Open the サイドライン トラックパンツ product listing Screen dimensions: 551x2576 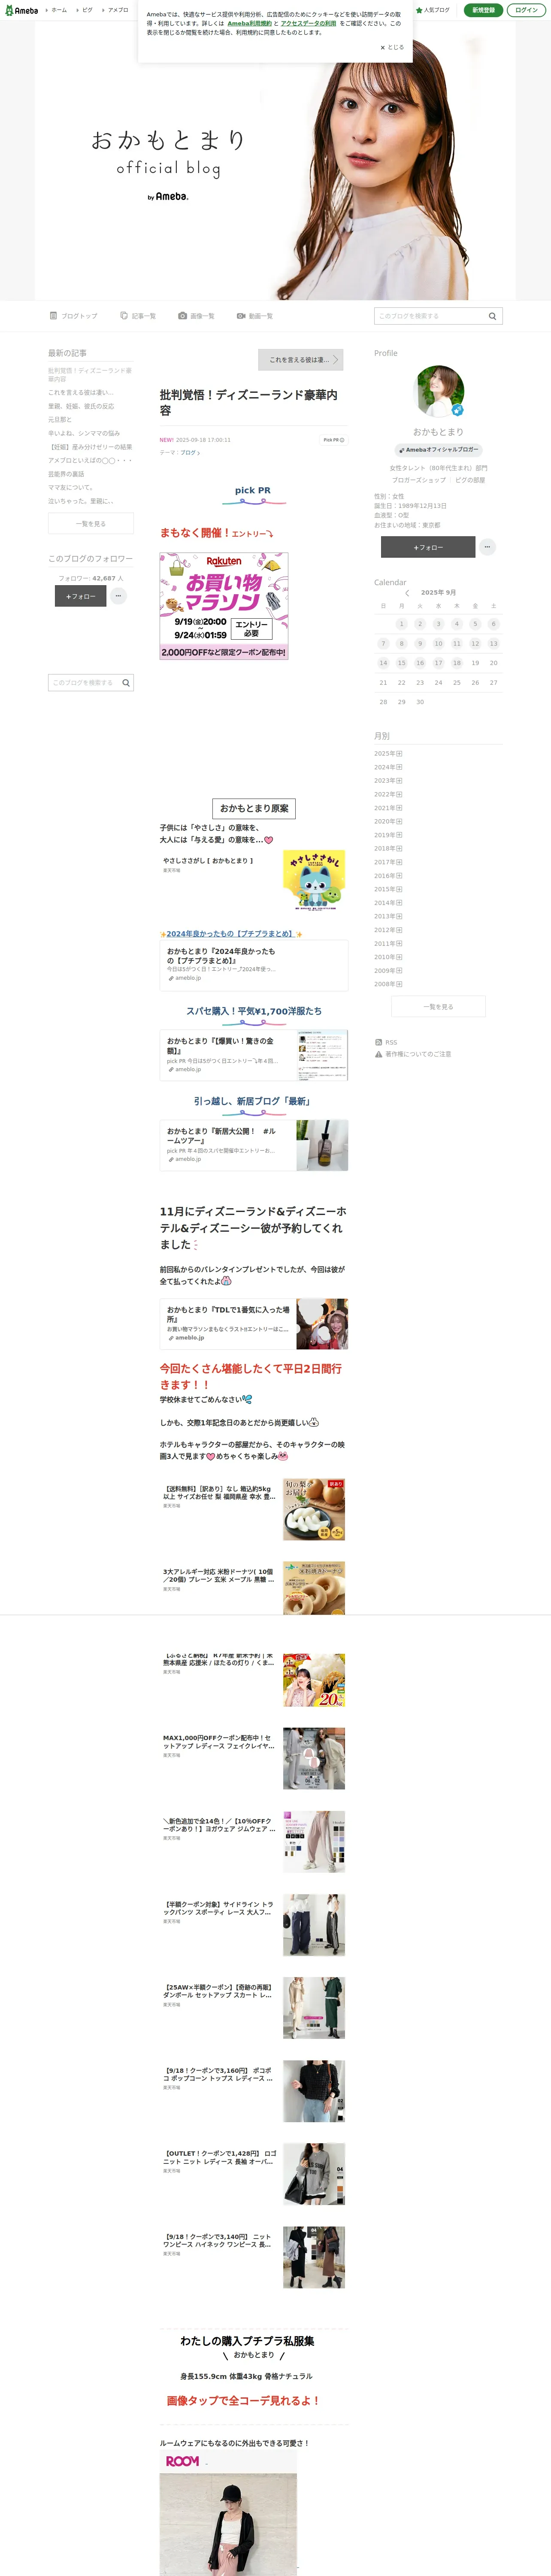tap(254, 1925)
